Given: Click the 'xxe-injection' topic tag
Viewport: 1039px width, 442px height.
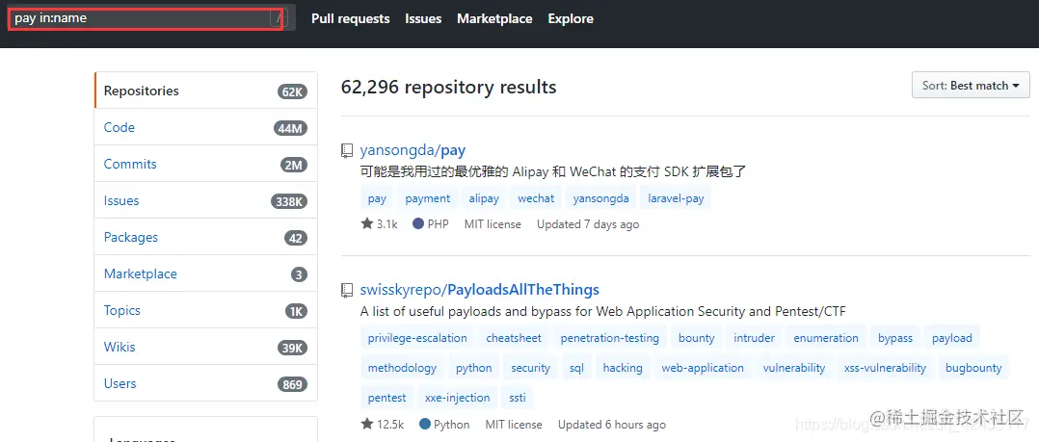Looking at the screenshot, I should (x=457, y=398).
